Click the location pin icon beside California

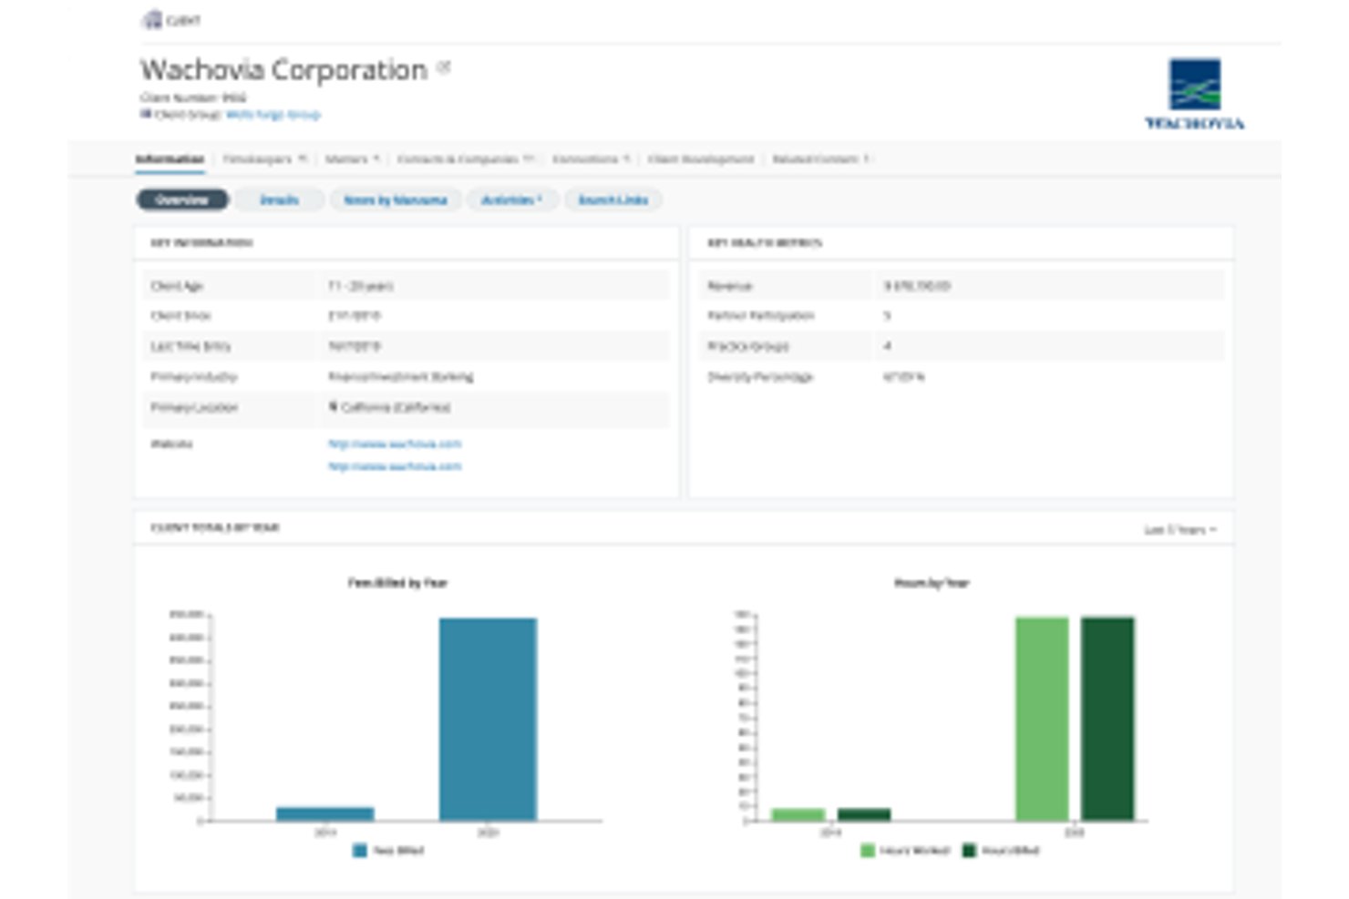pyautogui.click(x=334, y=406)
